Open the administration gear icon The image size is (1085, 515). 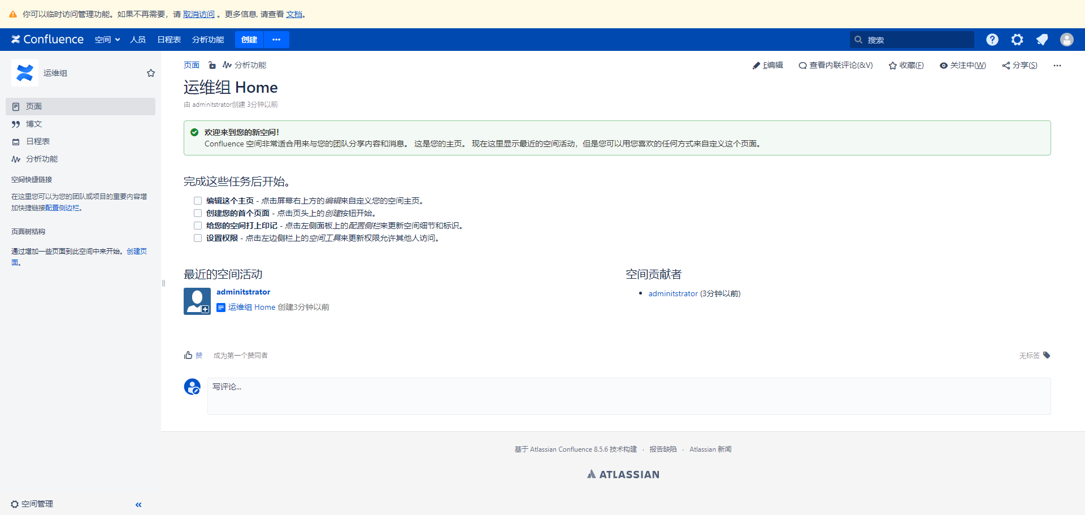[x=1017, y=40]
